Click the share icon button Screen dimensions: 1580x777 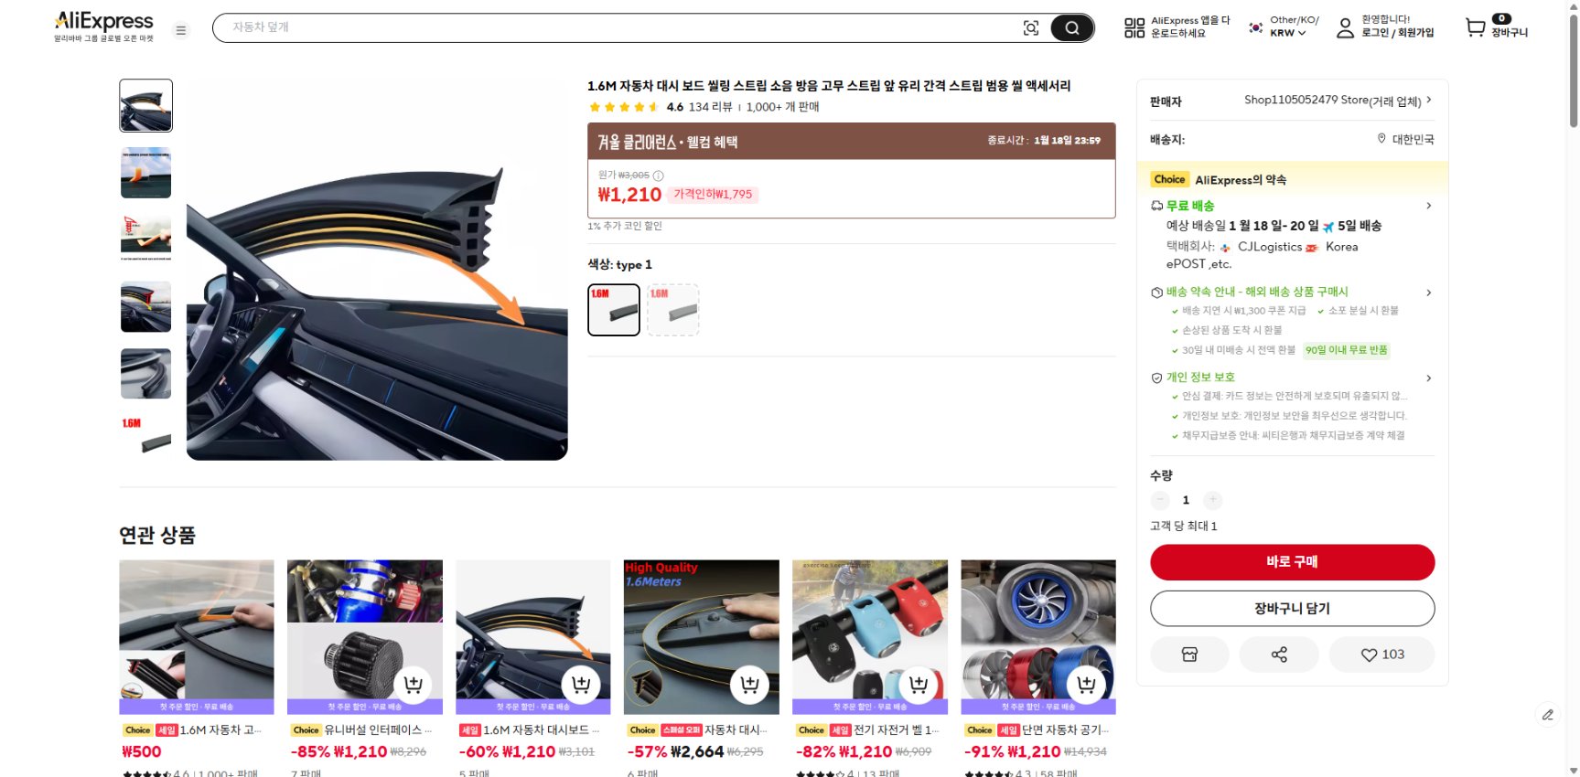1279,655
